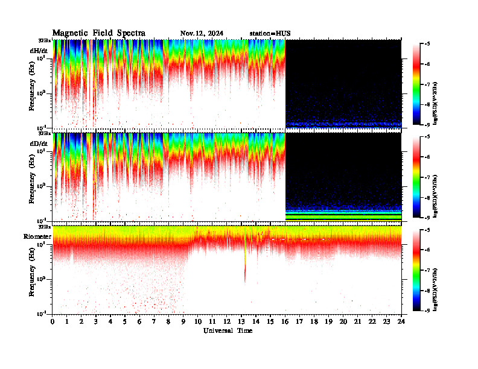Click the "-7" label on dD/dt color scale

tap(427, 177)
